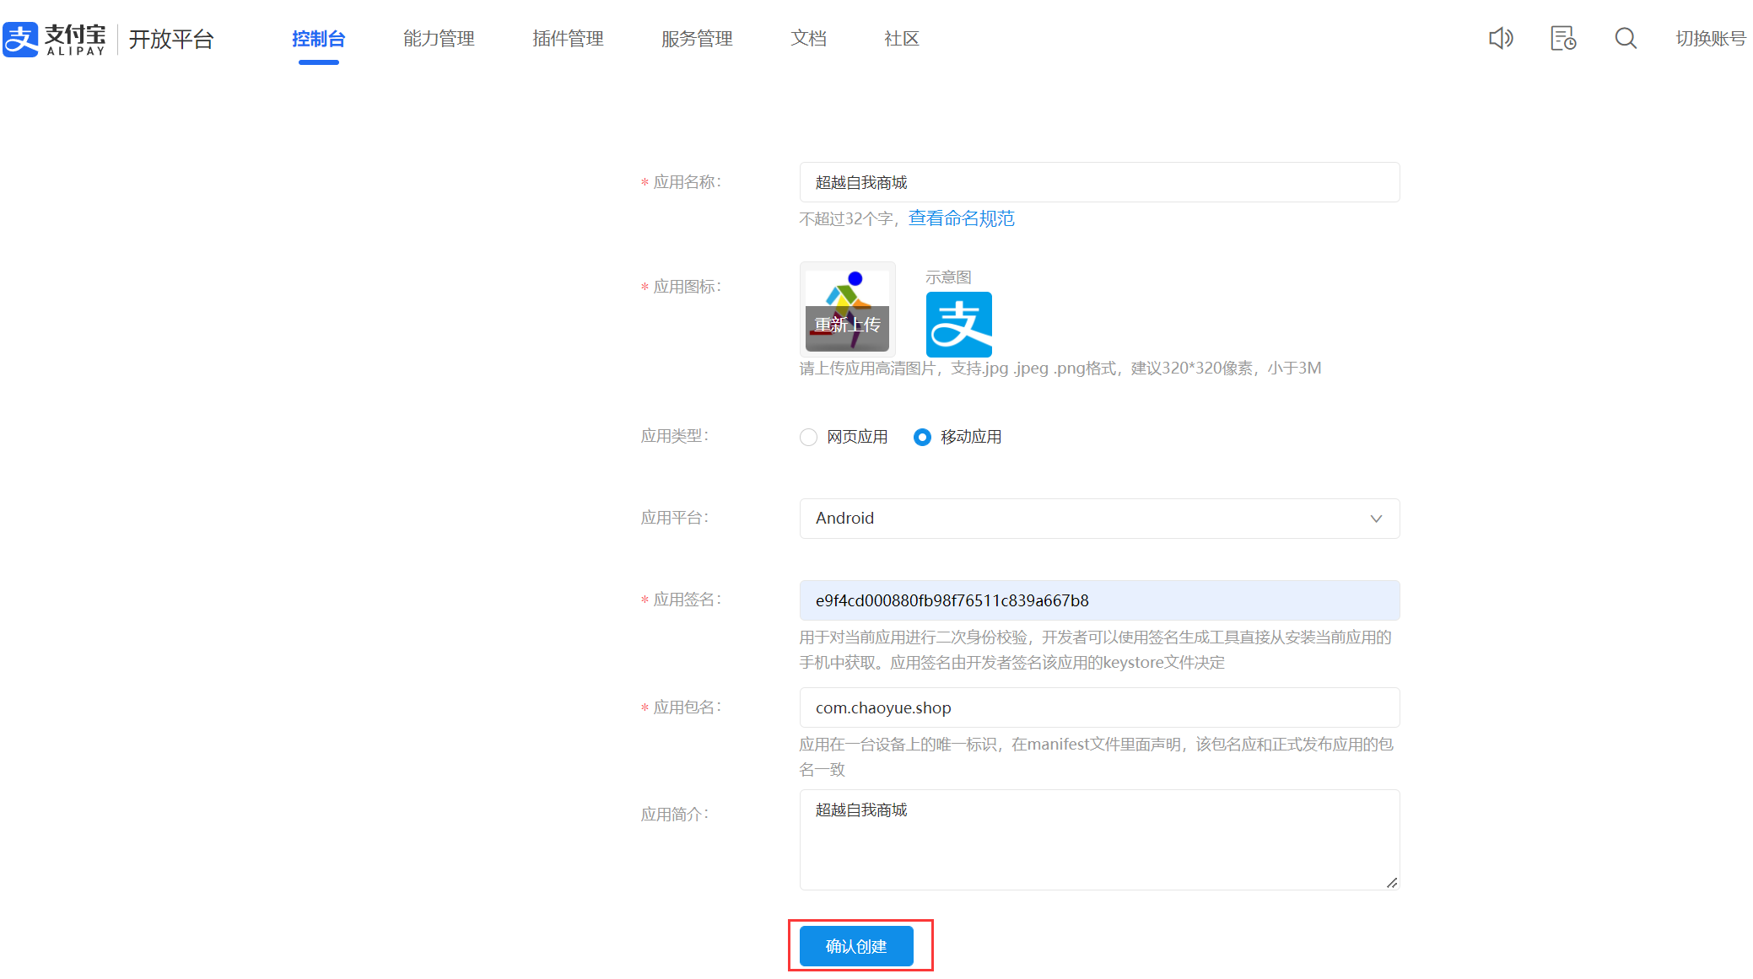Click the search magnifier icon

(x=1625, y=38)
